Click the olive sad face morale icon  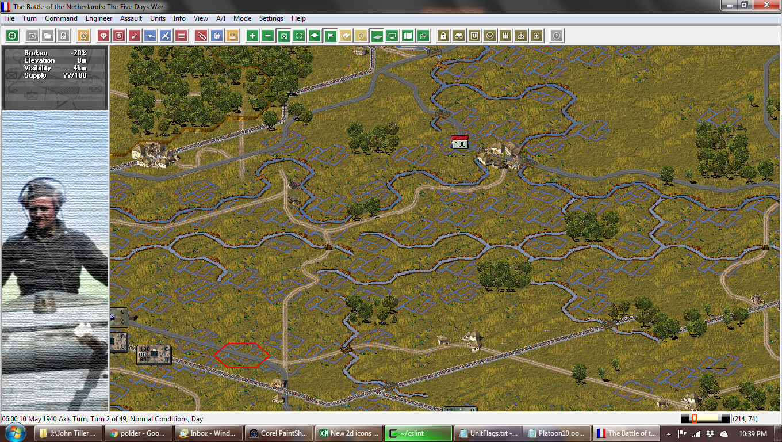pyautogui.click(x=490, y=36)
